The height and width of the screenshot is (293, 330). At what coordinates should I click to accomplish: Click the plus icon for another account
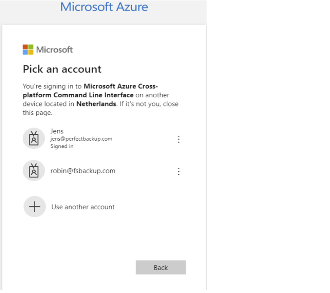coord(35,207)
